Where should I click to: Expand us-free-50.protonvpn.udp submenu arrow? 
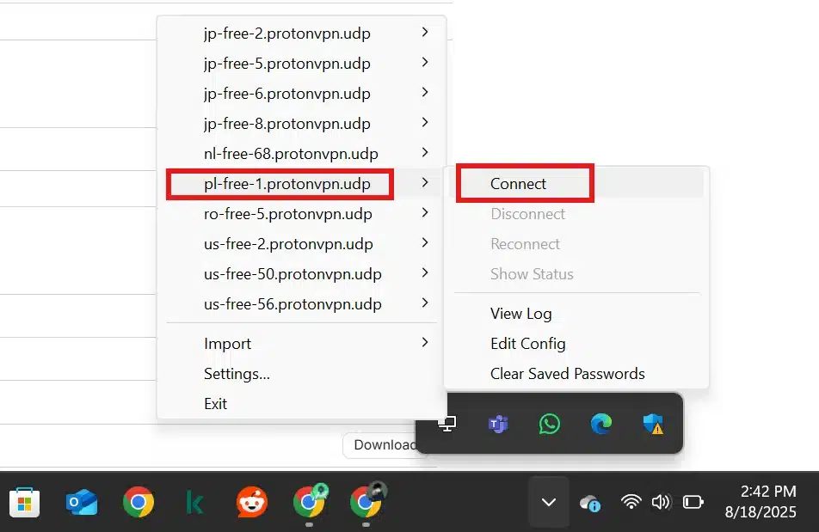[x=425, y=272]
